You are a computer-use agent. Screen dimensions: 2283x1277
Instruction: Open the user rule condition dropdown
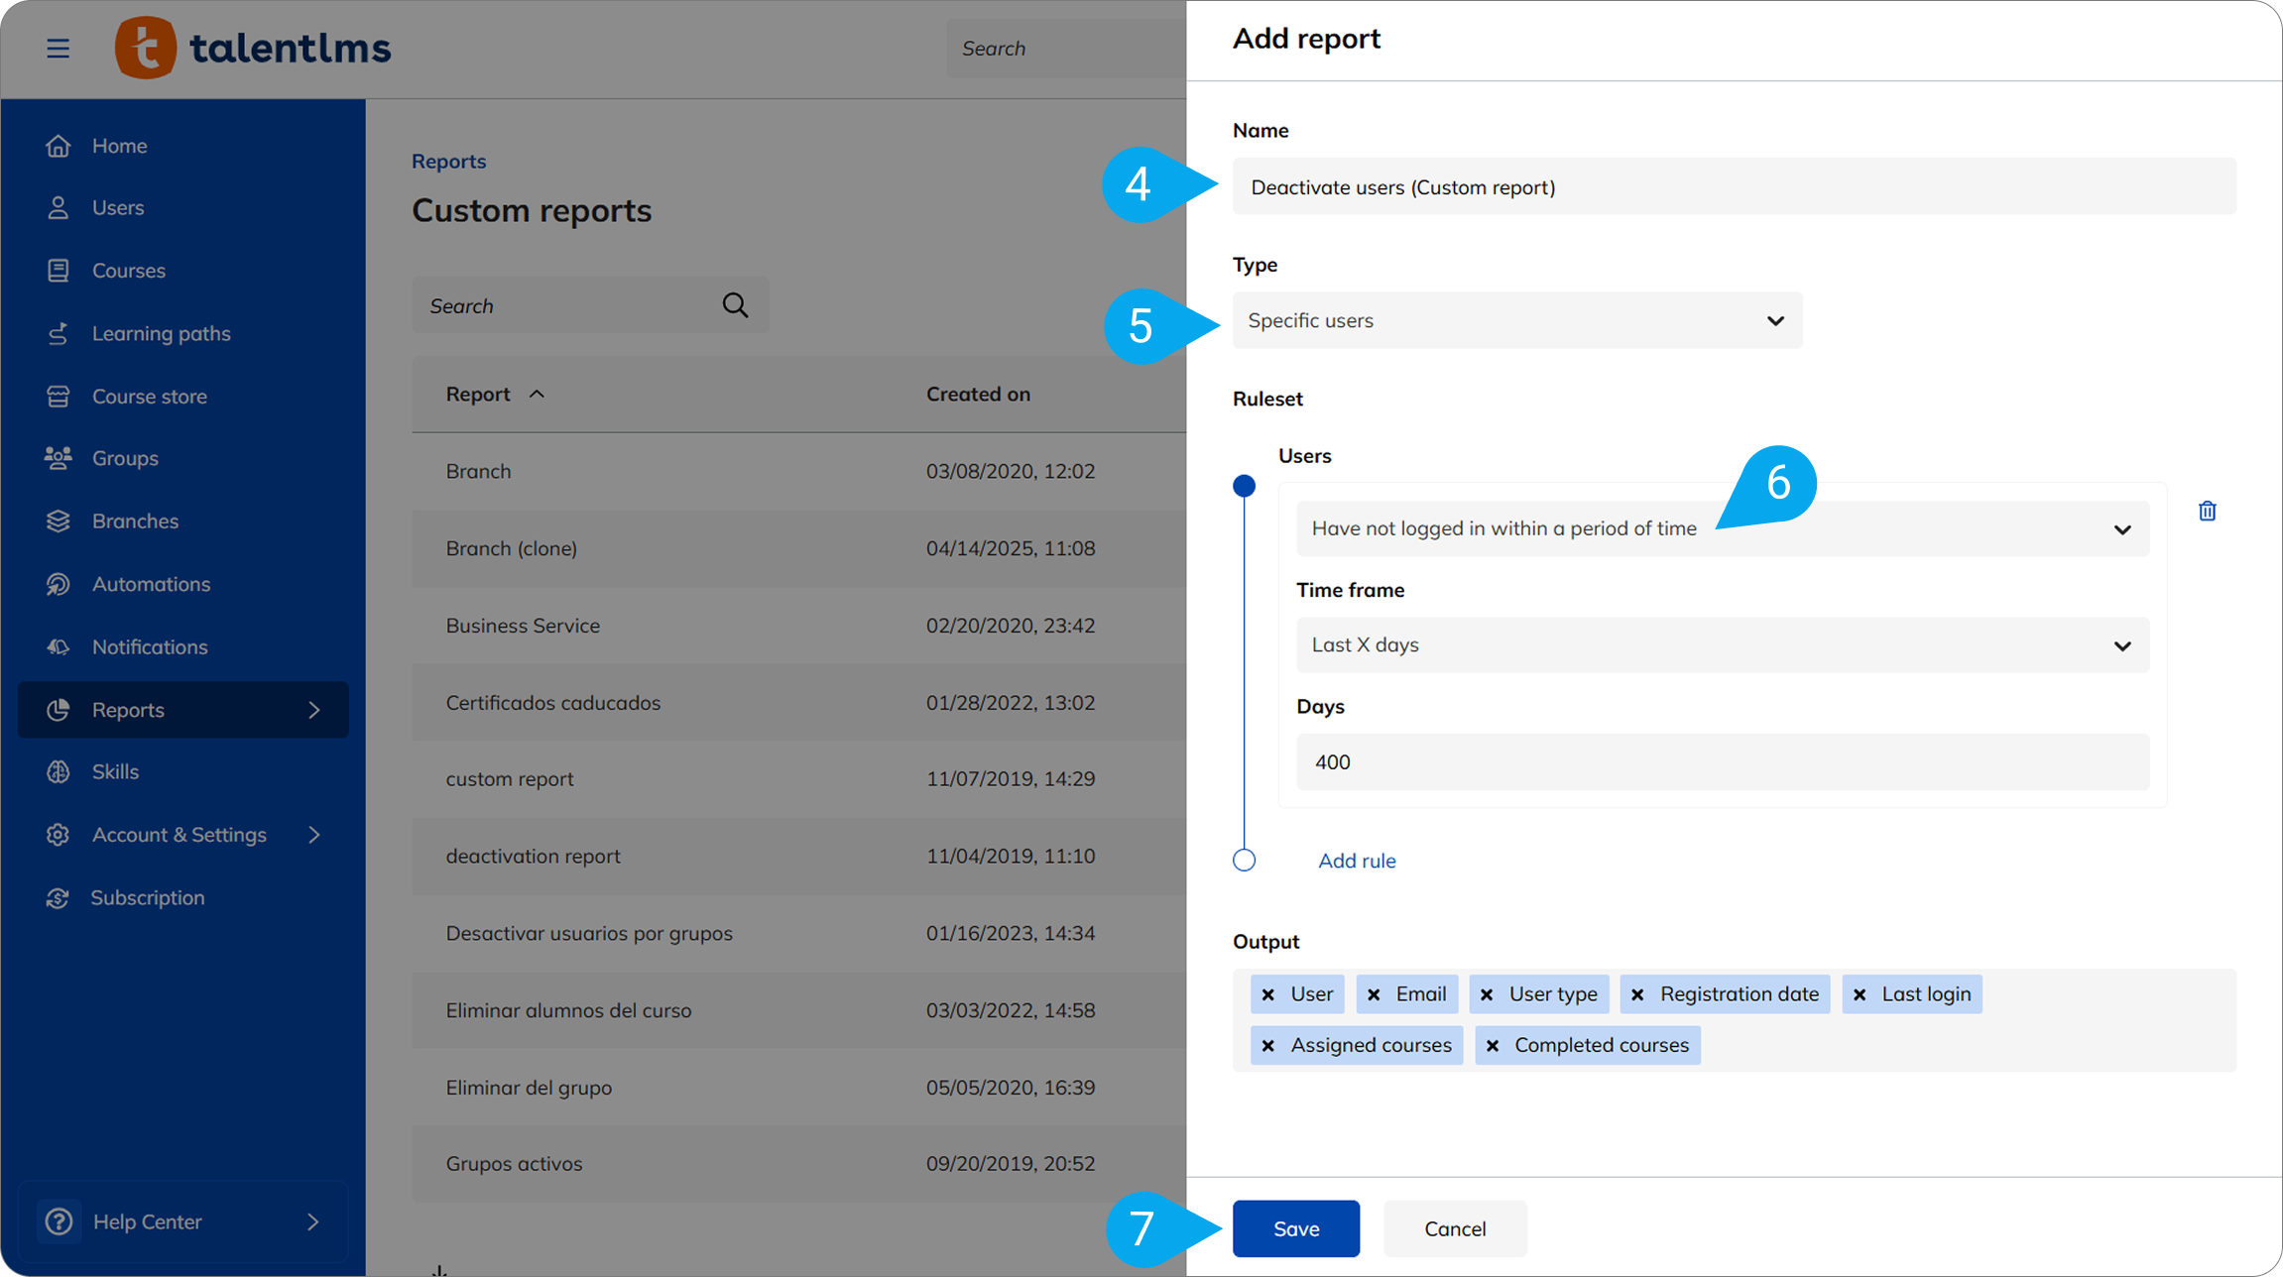[1722, 528]
